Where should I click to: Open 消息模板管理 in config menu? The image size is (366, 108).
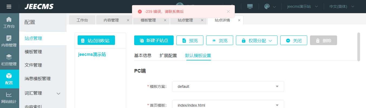click(43, 79)
